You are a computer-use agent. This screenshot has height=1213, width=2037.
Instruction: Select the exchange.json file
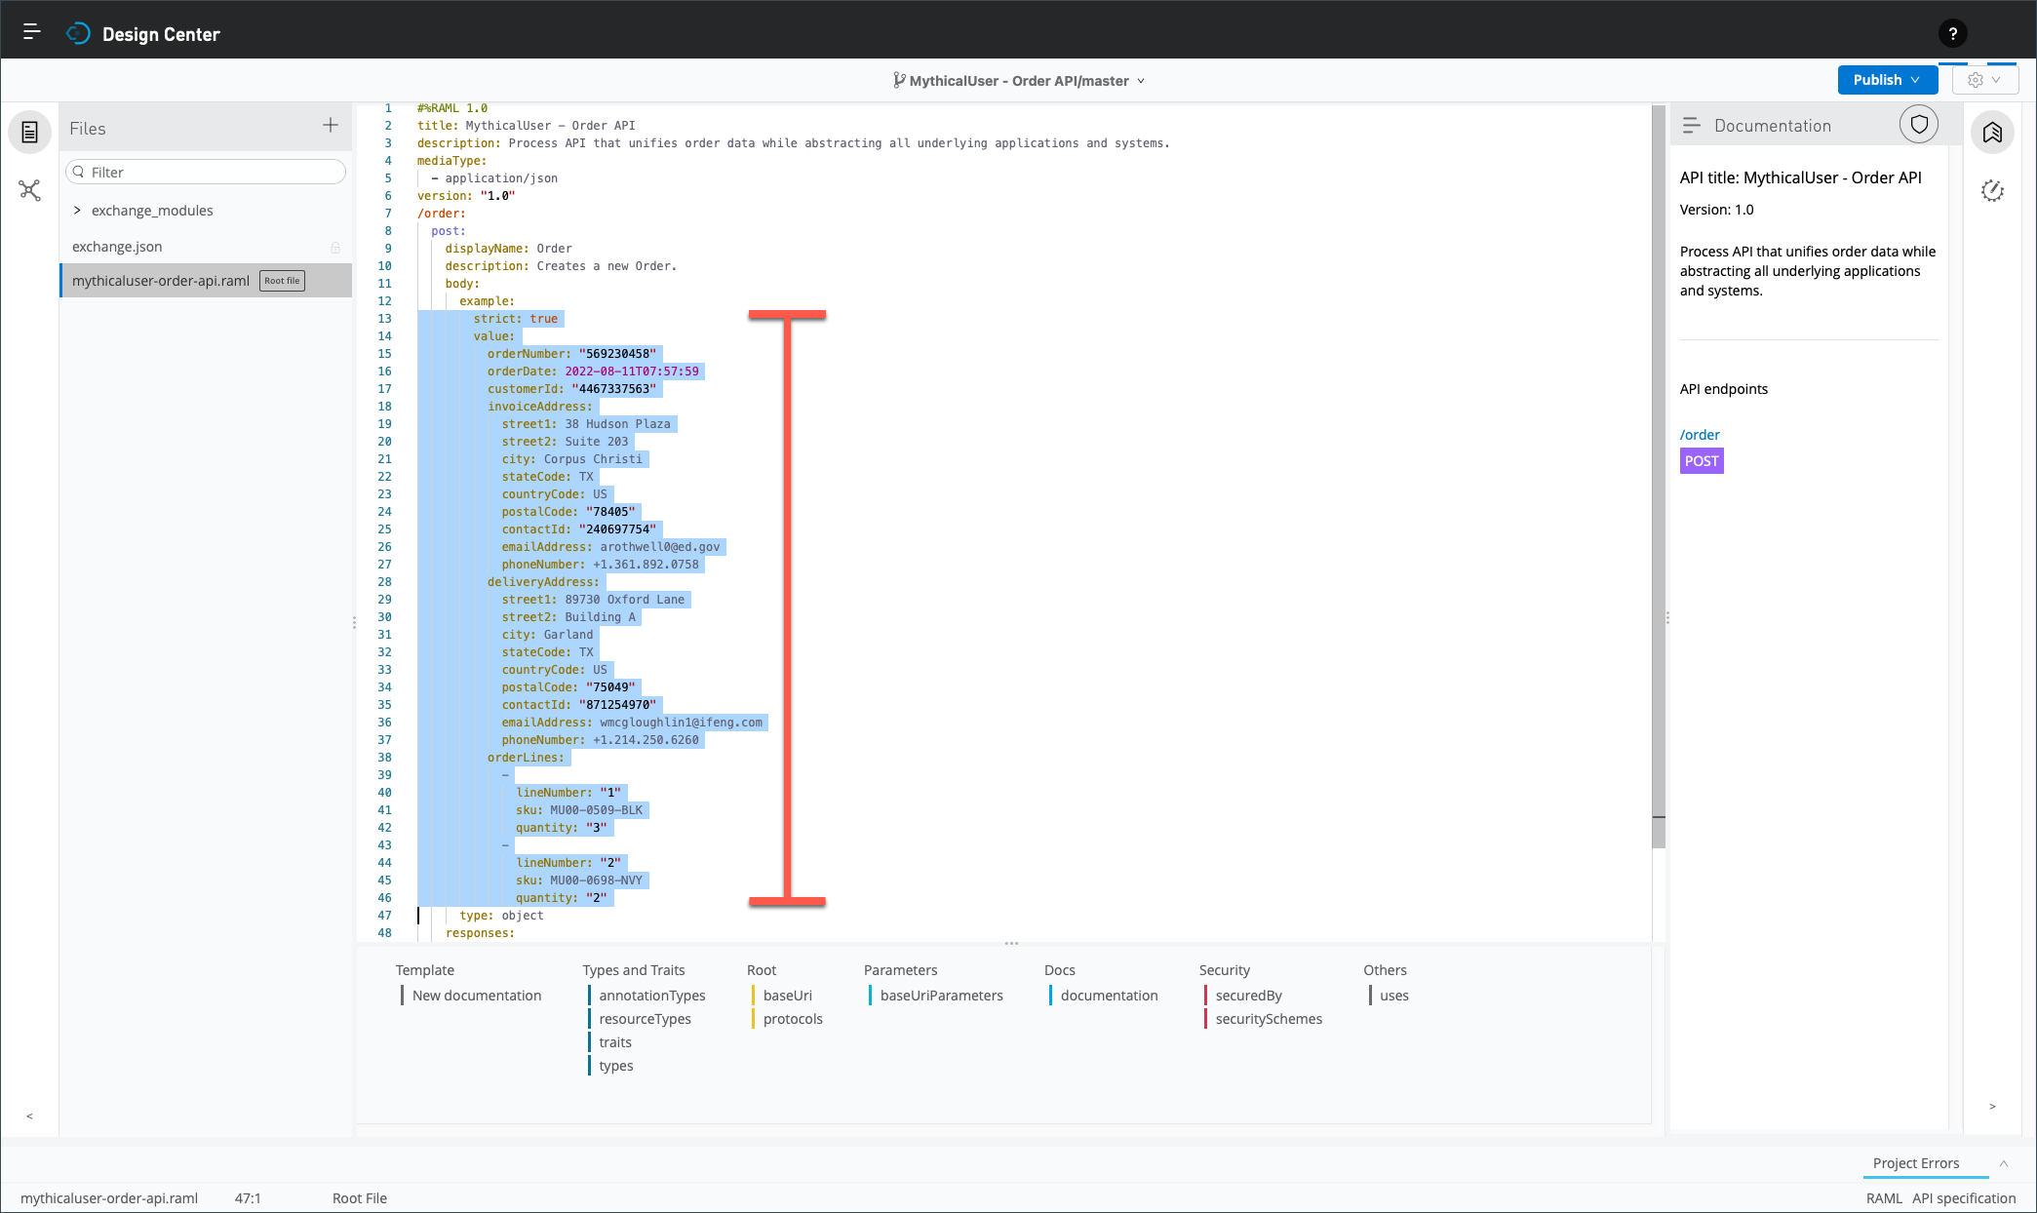click(x=117, y=247)
